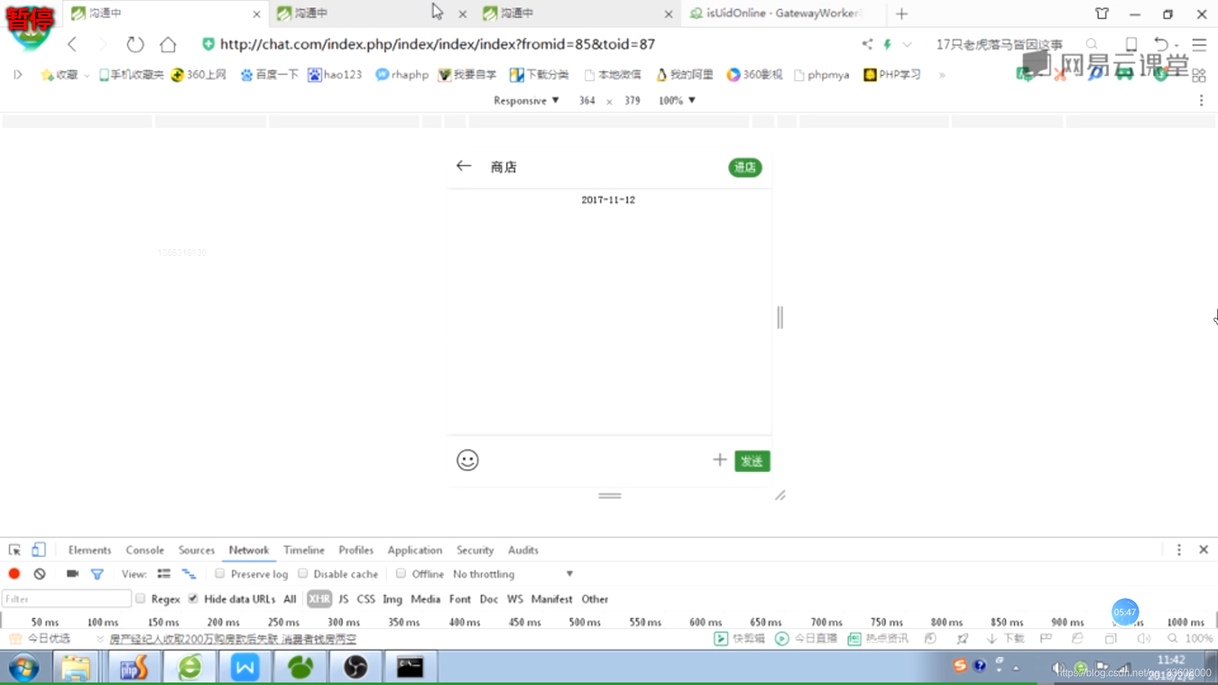The height and width of the screenshot is (685, 1218).
Task: Toggle the Offline checkbox in DevTools
Action: coord(401,574)
